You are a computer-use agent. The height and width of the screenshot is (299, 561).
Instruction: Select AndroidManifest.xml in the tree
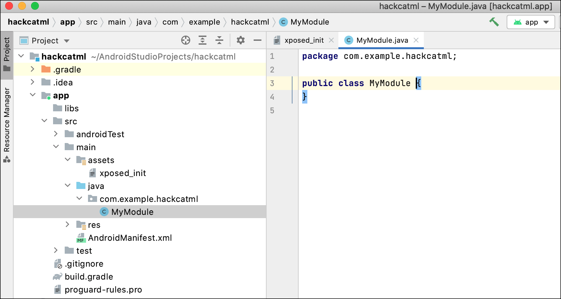(x=130, y=238)
